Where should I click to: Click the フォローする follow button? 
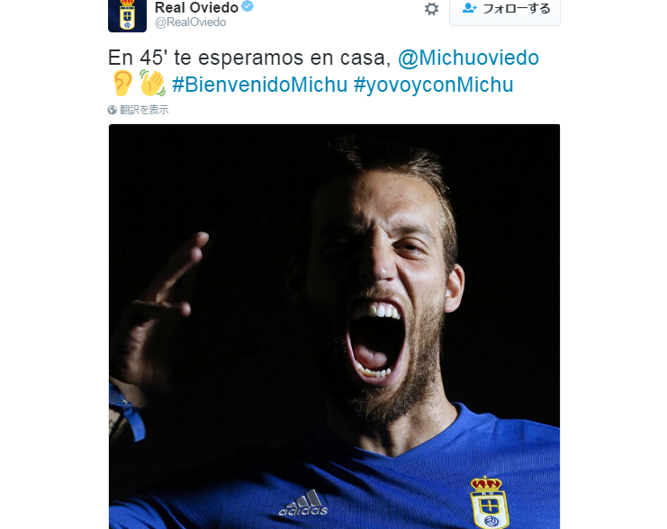pyautogui.click(x=505, y=10)
